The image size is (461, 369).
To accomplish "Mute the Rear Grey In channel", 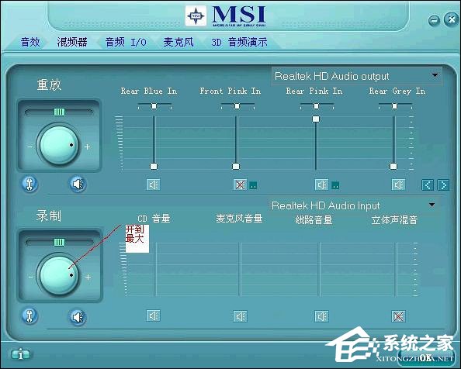I will pos(398,184).
